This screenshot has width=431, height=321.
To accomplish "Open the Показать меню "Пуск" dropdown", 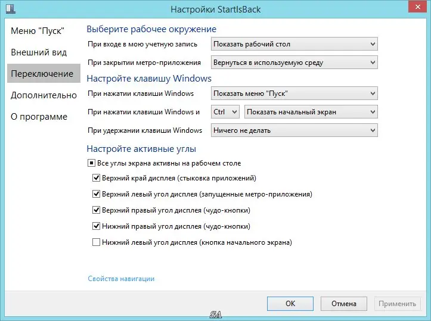I will pyautogui.click(x=294, y=94).
